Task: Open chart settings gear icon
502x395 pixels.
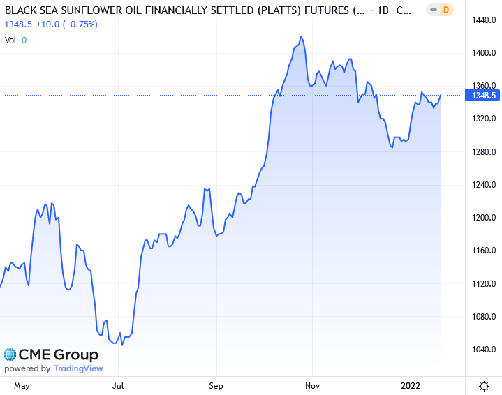Action: tap(484, 385)
